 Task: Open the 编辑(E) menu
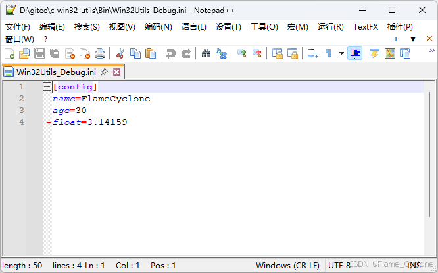point(52,27)
